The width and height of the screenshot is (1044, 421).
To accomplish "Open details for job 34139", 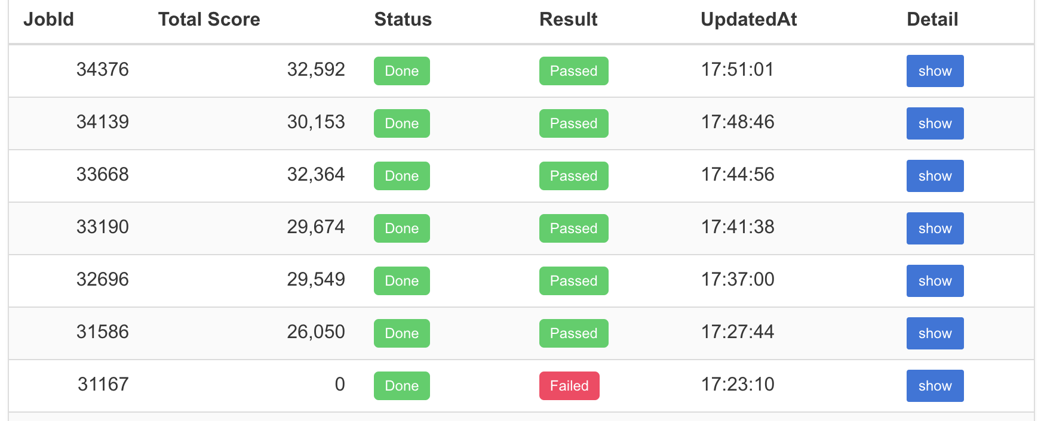I will pos(935,123).
